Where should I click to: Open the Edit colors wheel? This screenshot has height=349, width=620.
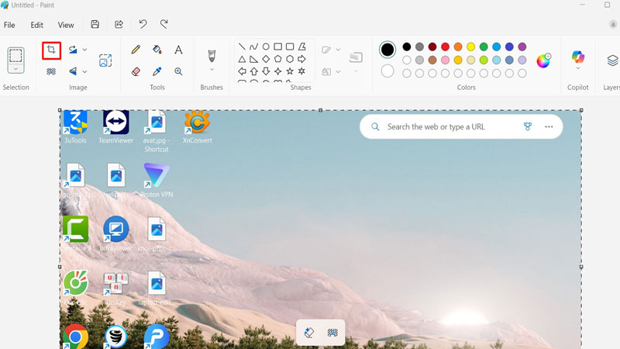pos(544,60)
